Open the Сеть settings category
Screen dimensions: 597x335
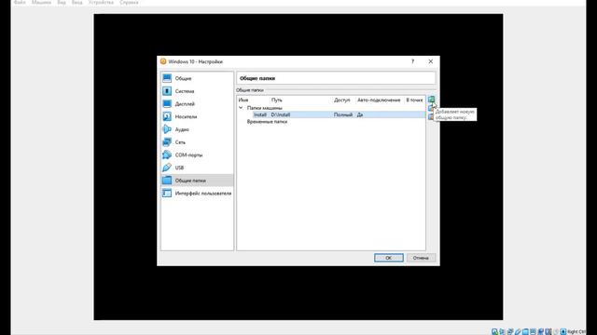(x=197, y=142)
